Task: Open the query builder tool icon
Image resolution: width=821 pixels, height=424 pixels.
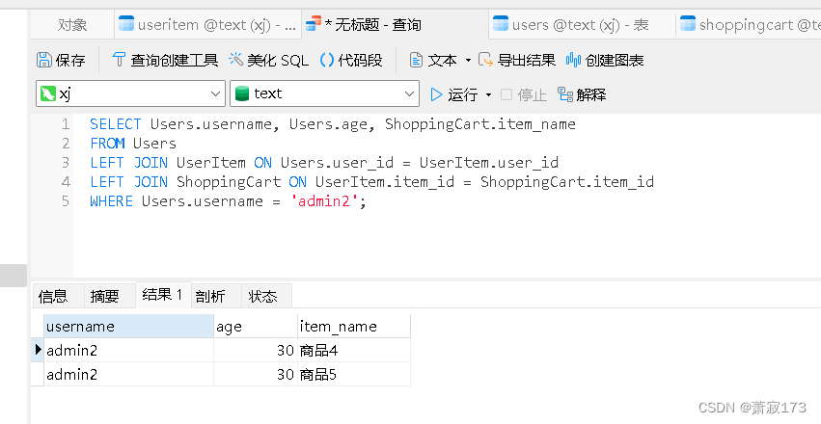Action: click(119, 60)
